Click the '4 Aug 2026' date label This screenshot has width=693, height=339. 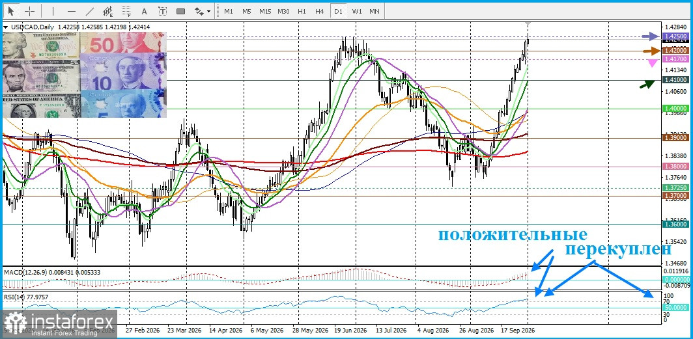pyautogui.click(x=434, y=330)
